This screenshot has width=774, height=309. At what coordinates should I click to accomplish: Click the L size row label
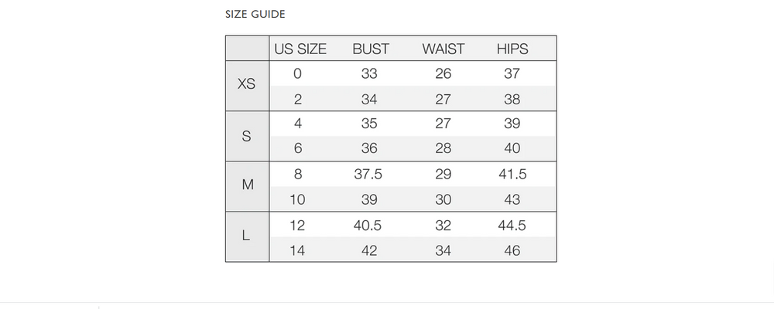246,236
